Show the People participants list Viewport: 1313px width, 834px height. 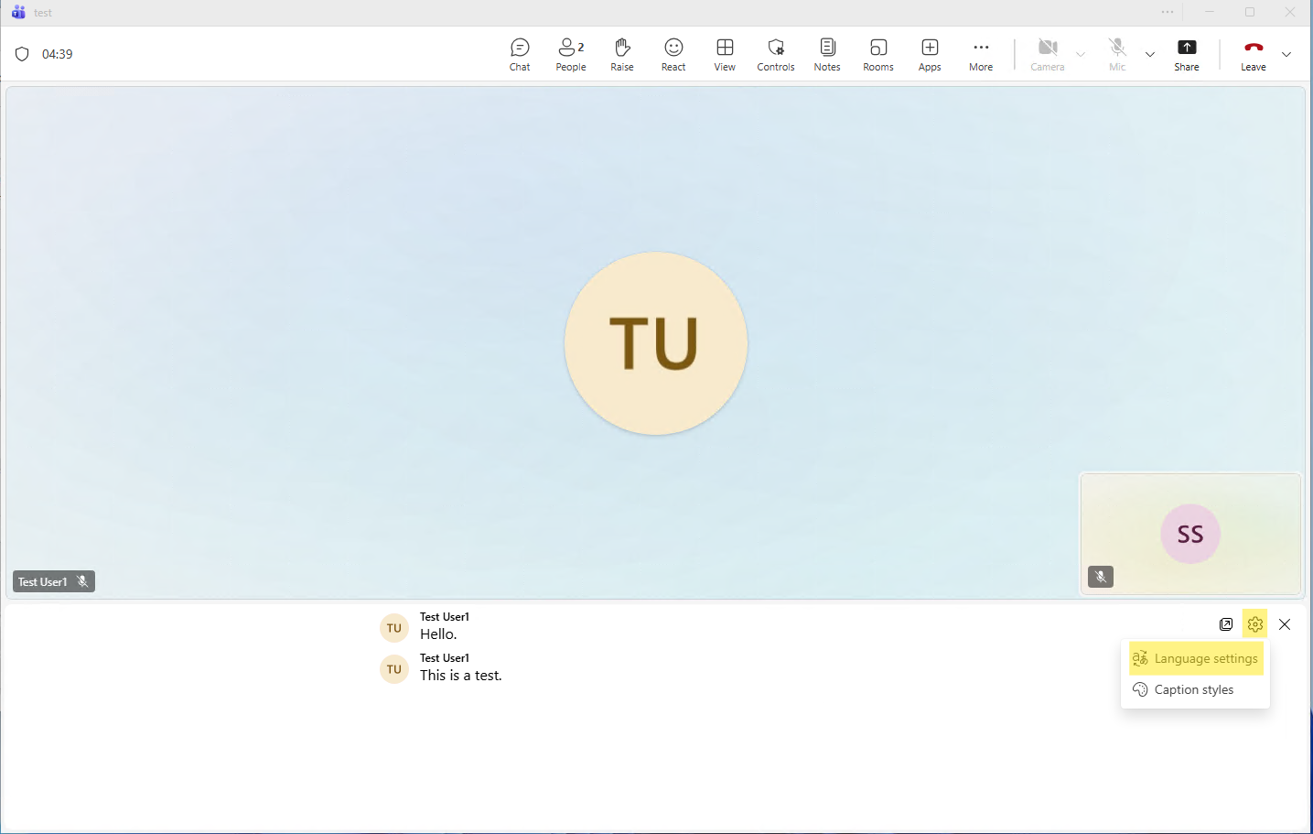[571, 54]
